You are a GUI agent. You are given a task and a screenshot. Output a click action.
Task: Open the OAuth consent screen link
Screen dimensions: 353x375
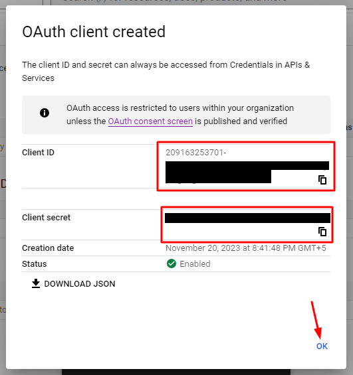coord(150,121)
